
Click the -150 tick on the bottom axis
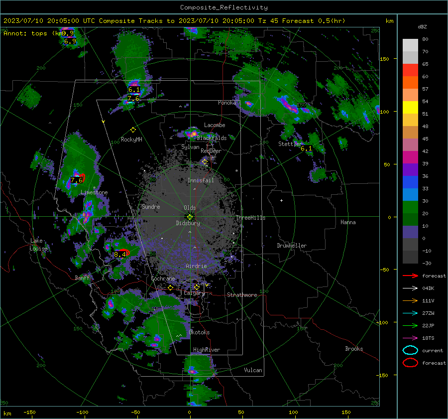click(29, 412)
